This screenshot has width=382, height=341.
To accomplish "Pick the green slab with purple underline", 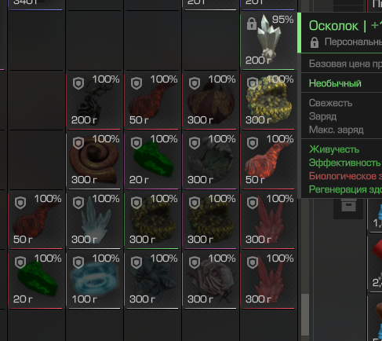I will click(x=152, y=159).
